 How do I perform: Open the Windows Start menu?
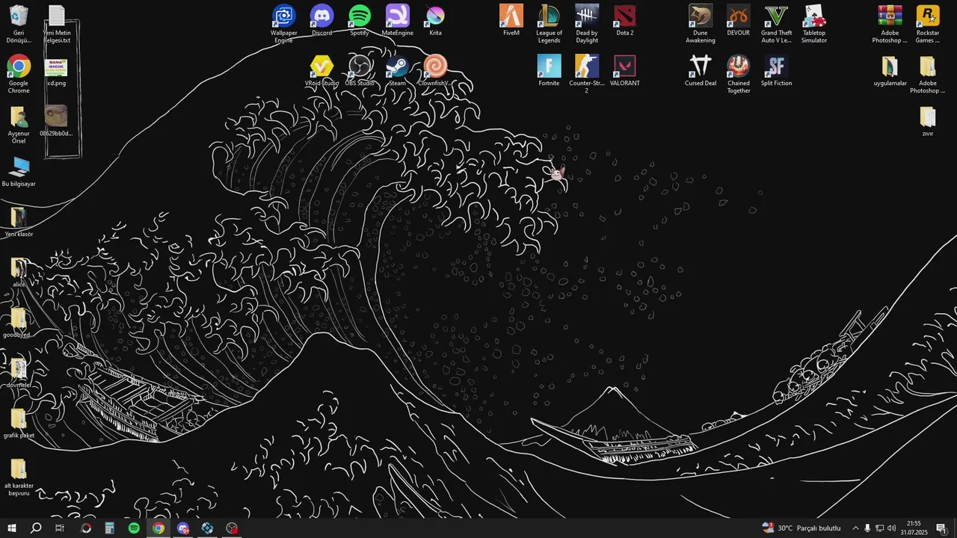point(12,528)
